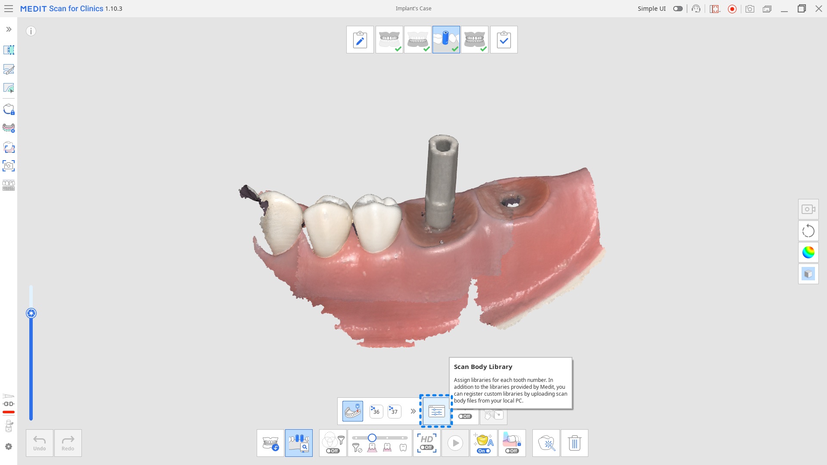Open the support headset icon
Image resolution: width=827 pixels, height=465 pixels.
click(696, 9)
